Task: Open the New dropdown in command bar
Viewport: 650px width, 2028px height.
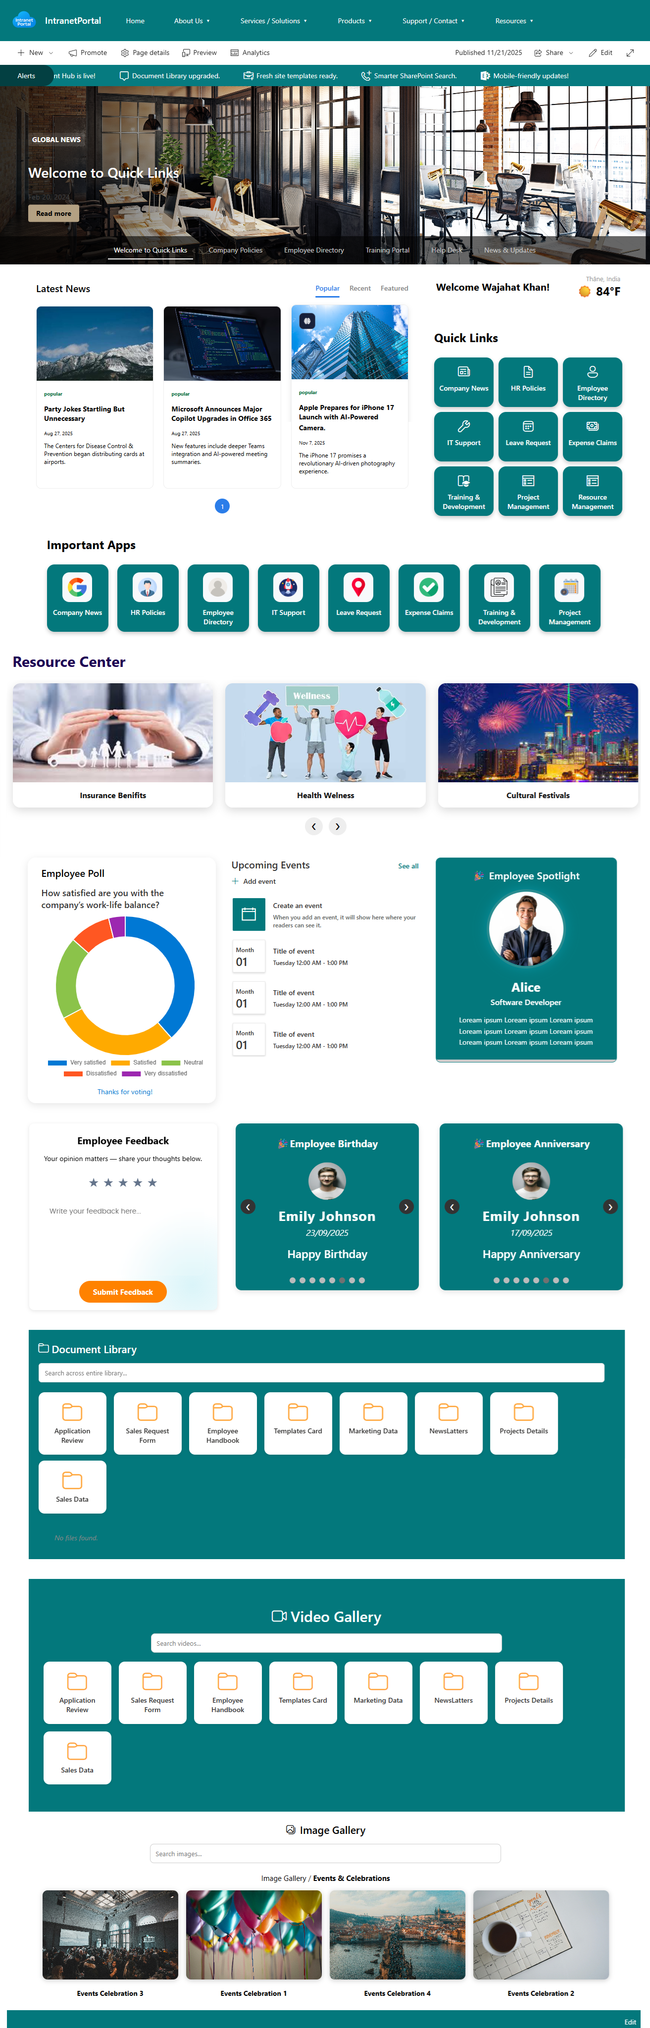Action: coord(36,53)
